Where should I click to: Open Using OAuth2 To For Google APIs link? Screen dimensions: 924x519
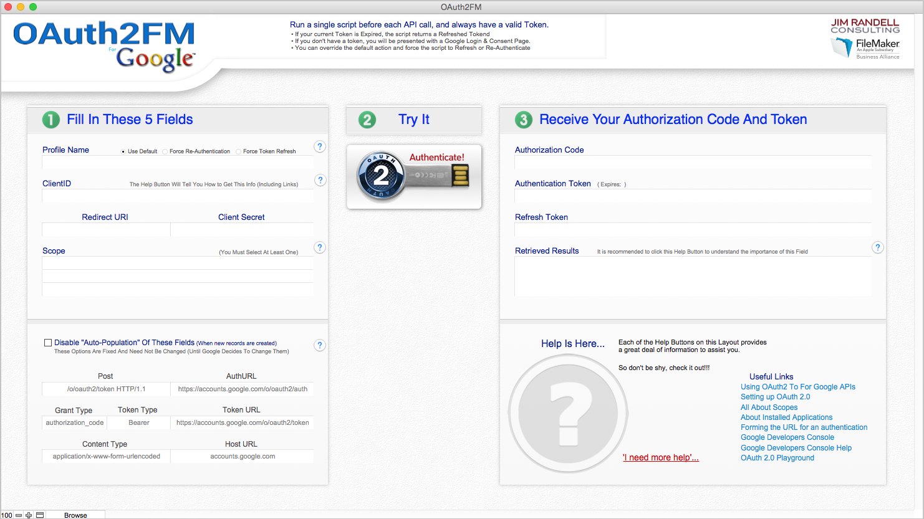tap(797, 387)
